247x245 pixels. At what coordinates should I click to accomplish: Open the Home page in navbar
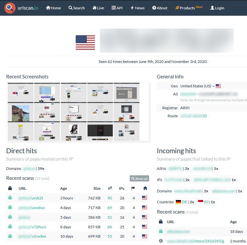[x=53, y=8]
